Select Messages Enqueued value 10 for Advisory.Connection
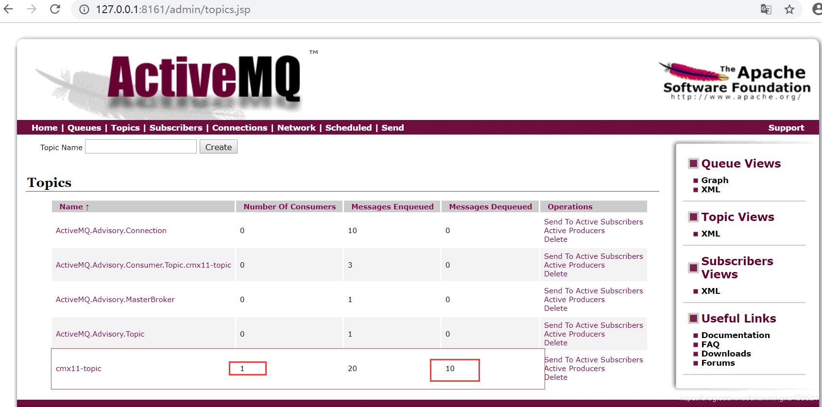822x407 pixels. (x=352, y=231)
